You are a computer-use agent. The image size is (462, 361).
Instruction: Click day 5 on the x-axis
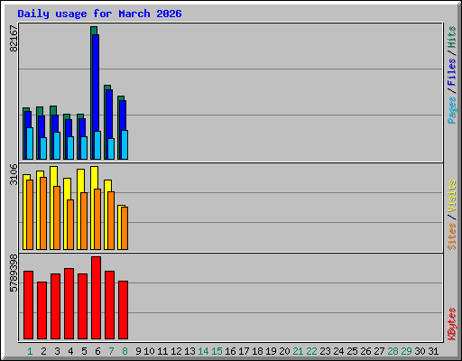click(x=84, y=351)
